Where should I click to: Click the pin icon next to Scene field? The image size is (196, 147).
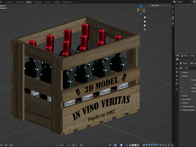click(192, 2)
